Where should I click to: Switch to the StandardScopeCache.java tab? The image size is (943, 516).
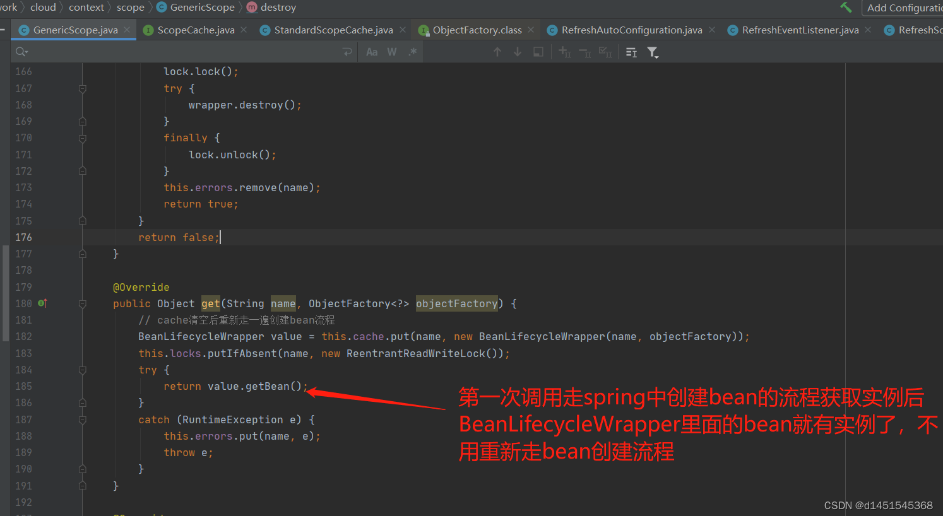click(333, 30)
